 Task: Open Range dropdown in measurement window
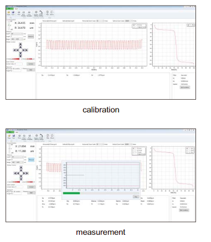click(x=17, y=162)
